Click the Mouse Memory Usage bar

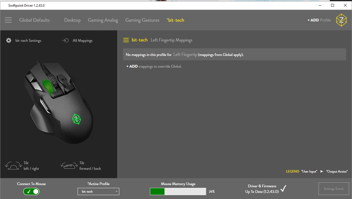click(178, 191)
